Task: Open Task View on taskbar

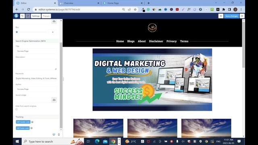Action: tap(88, 141)
